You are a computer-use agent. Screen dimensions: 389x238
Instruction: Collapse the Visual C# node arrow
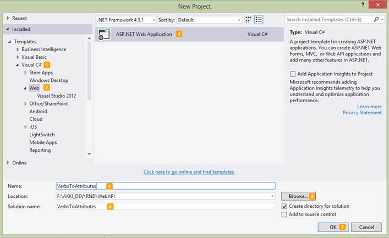point(18,65)
